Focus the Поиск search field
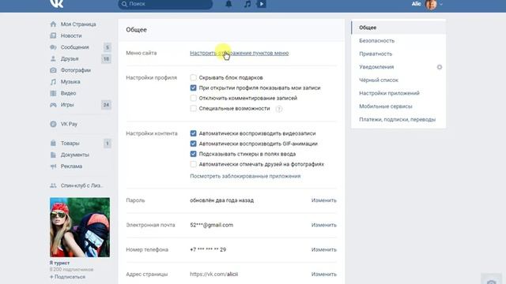Image resolution: width=506 pixels, height=284 pixels. point(165,4)
